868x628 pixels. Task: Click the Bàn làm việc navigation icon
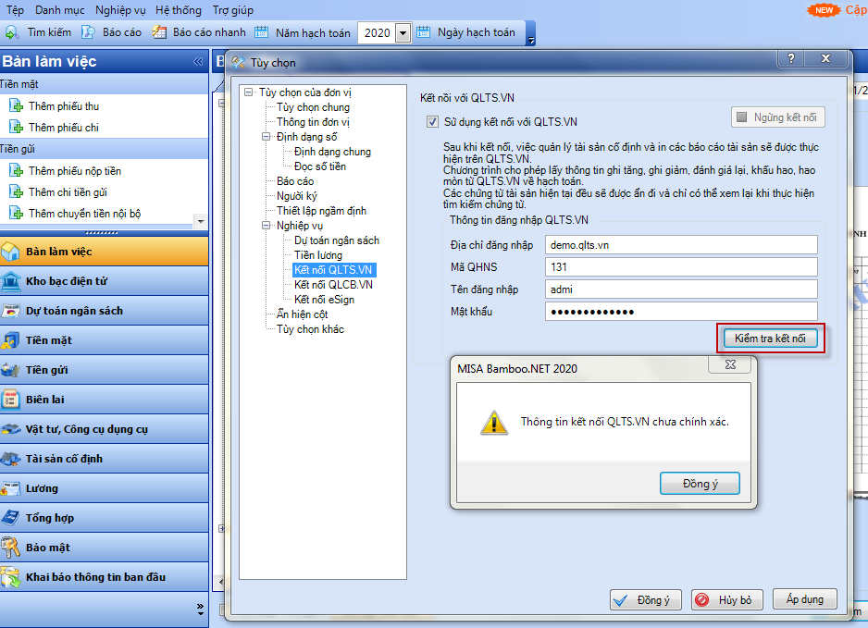pos(11,252)
